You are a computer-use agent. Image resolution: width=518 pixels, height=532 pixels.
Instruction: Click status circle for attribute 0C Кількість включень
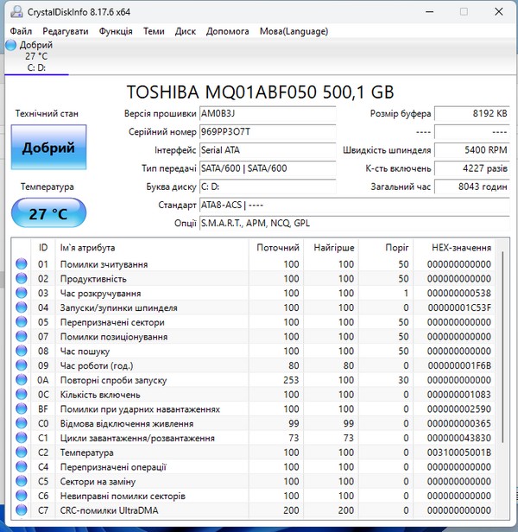click(x=22, y=395)
